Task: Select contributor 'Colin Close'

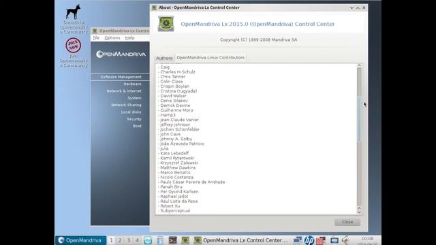Action: (x=172, y=82)
